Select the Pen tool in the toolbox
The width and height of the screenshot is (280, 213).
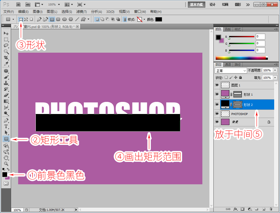pyautogui.click(x=6, y=120)
